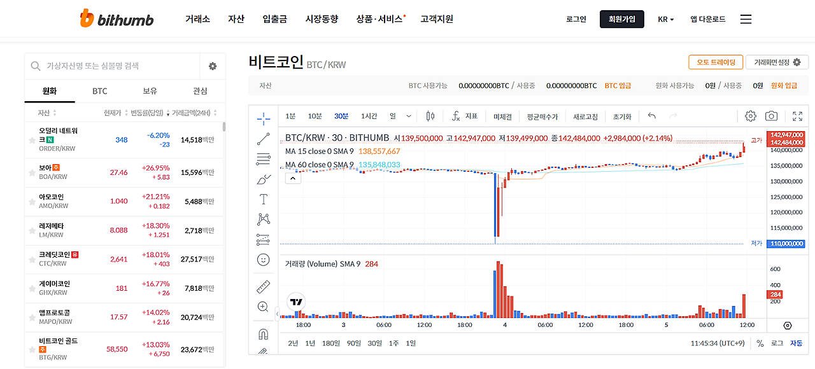The height and width of the screenshot is (369, 815).
Task: Open the 거래소 menu
Action: click(197, 19)
